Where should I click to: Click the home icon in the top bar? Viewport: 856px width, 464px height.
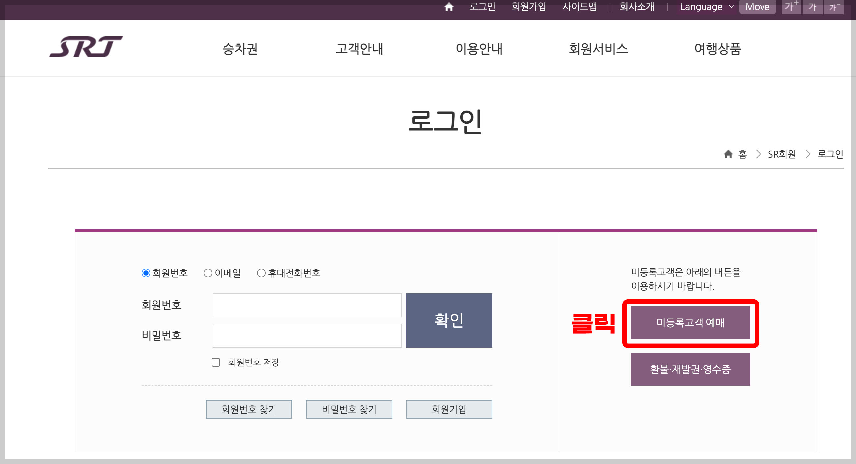pos(449,7)
